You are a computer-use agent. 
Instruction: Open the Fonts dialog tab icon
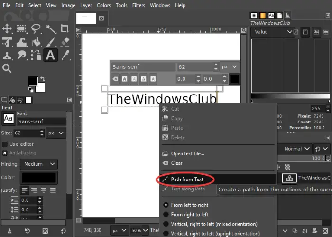(271, 15)
